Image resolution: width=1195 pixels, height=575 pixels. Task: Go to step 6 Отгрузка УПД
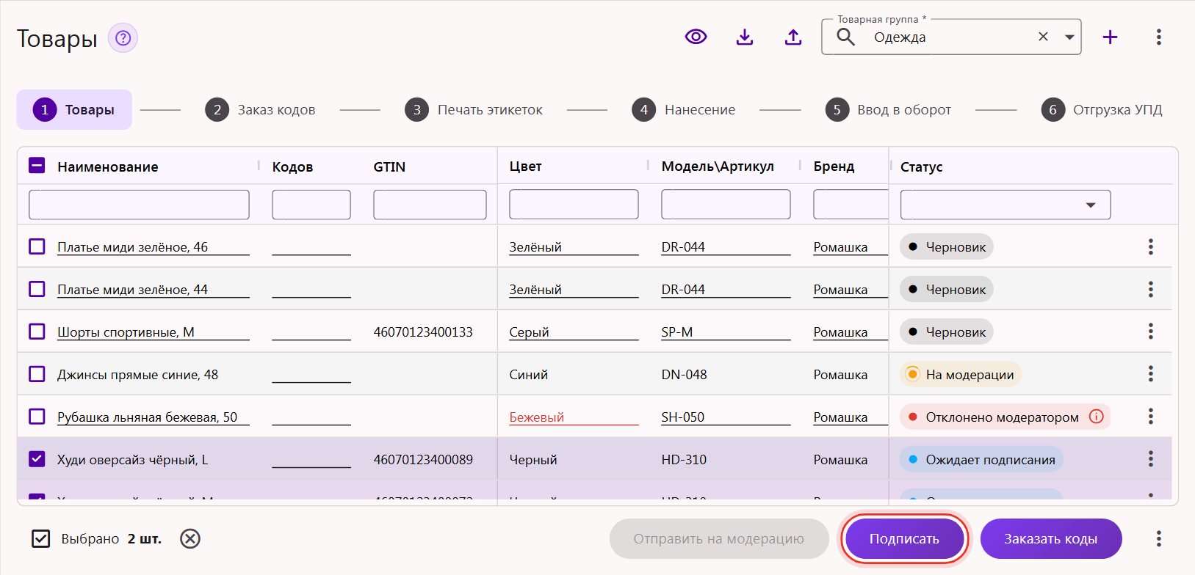point(1102,110)
